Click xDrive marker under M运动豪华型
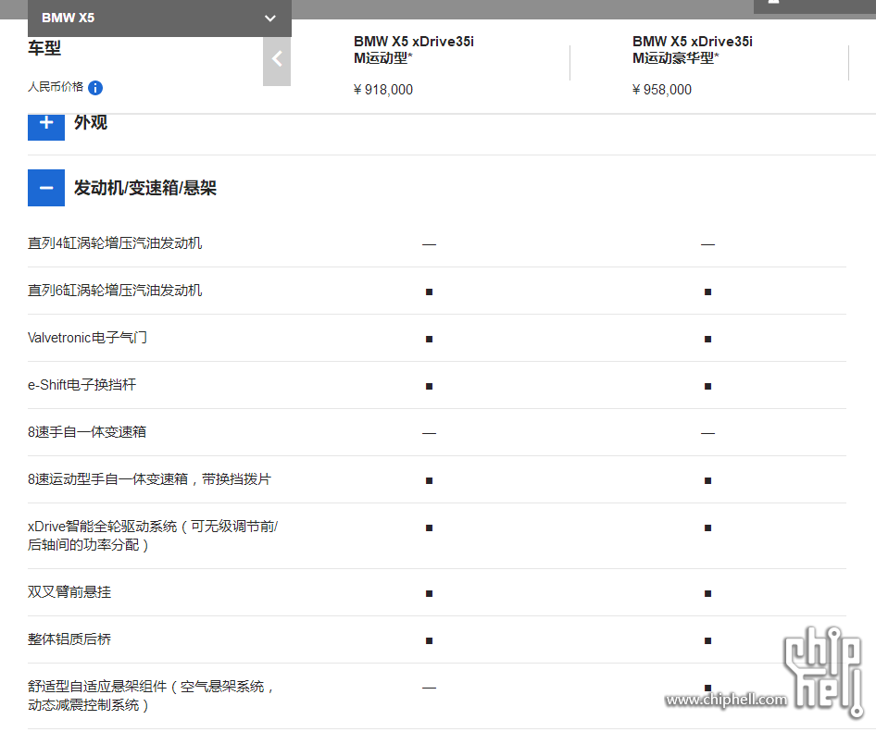876x732 pixels. point(707,527)
